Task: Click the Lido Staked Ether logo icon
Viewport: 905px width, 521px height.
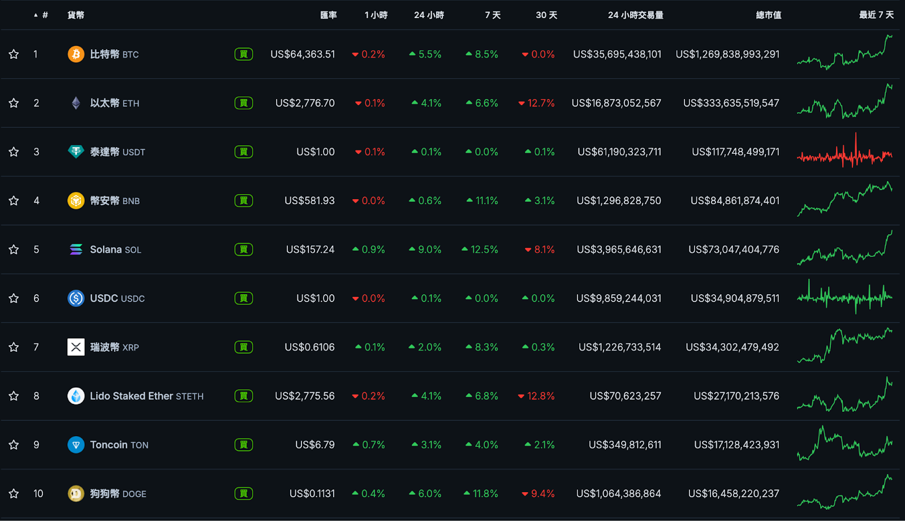Action: coord(76,396)
